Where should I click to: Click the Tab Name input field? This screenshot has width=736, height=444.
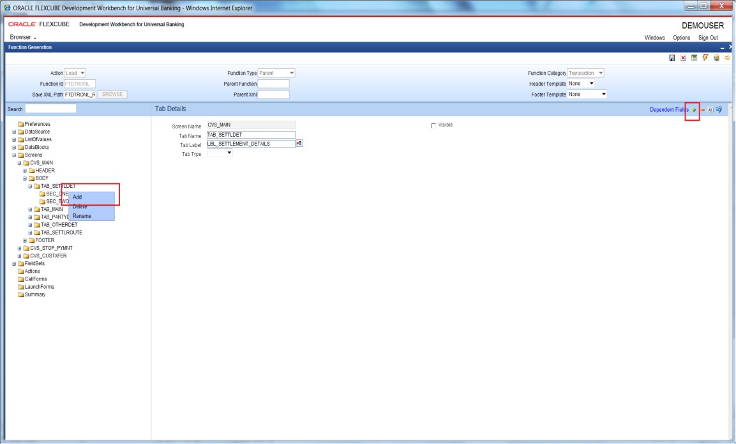pos(251,134)
